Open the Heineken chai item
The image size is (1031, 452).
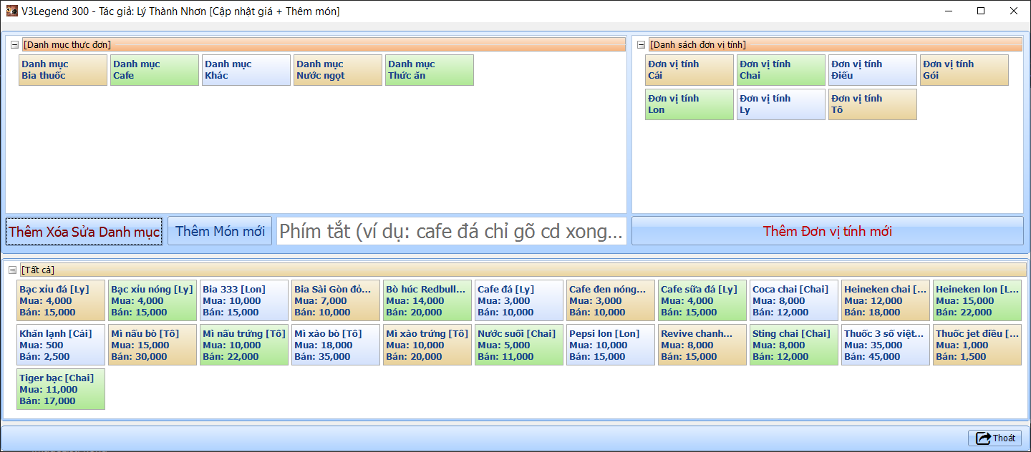(886, 300)
